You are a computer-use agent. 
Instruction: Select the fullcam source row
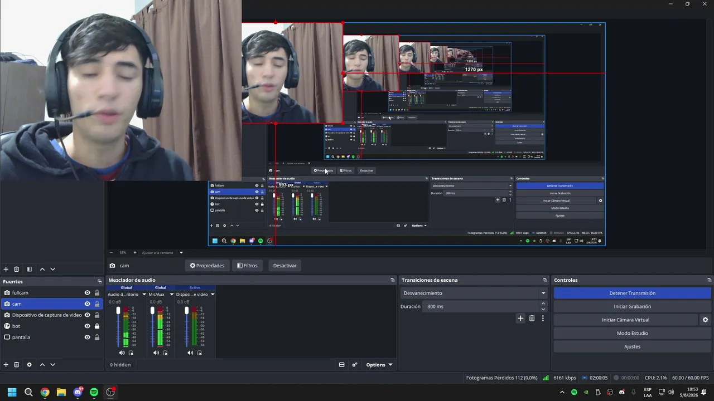[51, 293]
